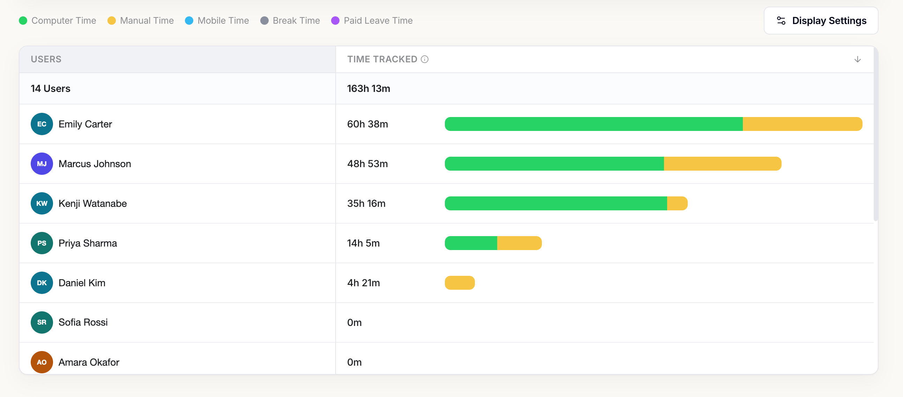Viewport: 903px width, 397px height.
Task: Click the 4h 21m time value
Action: pos(364,283)
